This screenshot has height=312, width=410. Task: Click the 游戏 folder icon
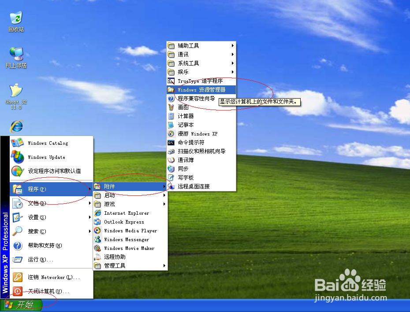coord(97,204)
